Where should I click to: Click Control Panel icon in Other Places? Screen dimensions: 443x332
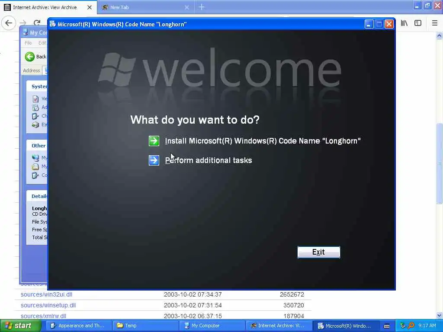[35, 176]
